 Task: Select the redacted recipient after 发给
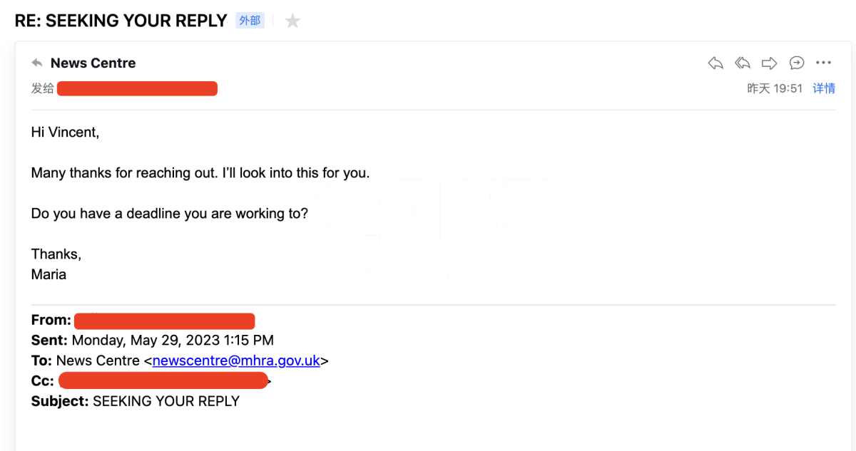(137, 88)
